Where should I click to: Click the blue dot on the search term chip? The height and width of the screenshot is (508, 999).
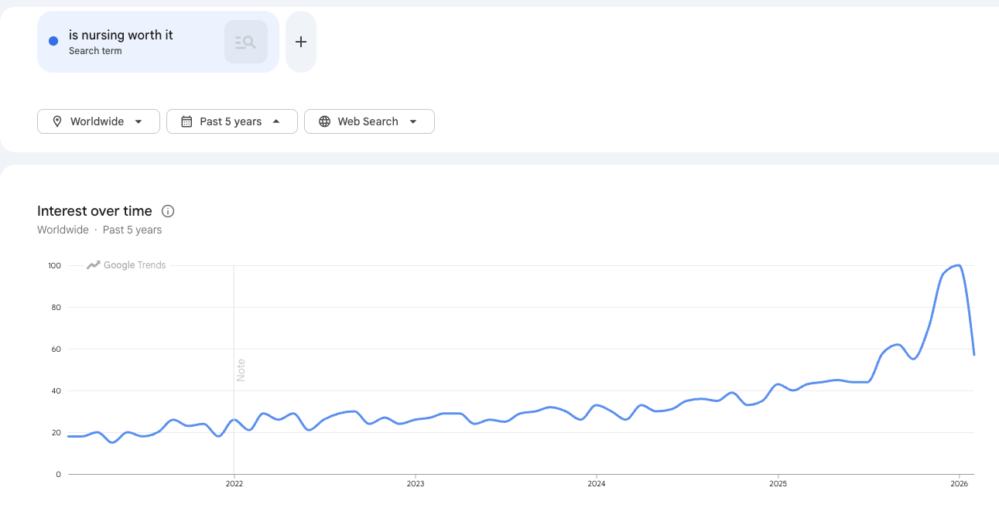point(53,40)
